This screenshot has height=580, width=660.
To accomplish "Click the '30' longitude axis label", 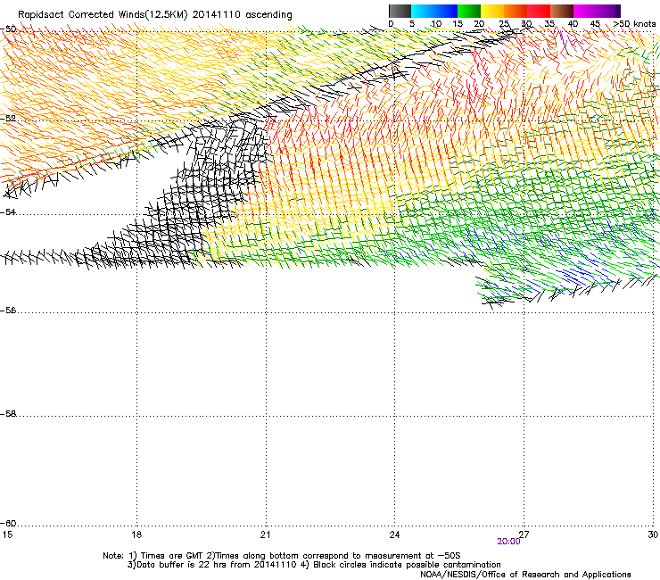I will pyautogui.click(x=653, y=534).
